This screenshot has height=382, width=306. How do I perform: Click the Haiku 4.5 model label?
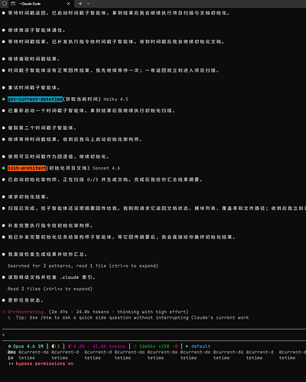[116, 99]
